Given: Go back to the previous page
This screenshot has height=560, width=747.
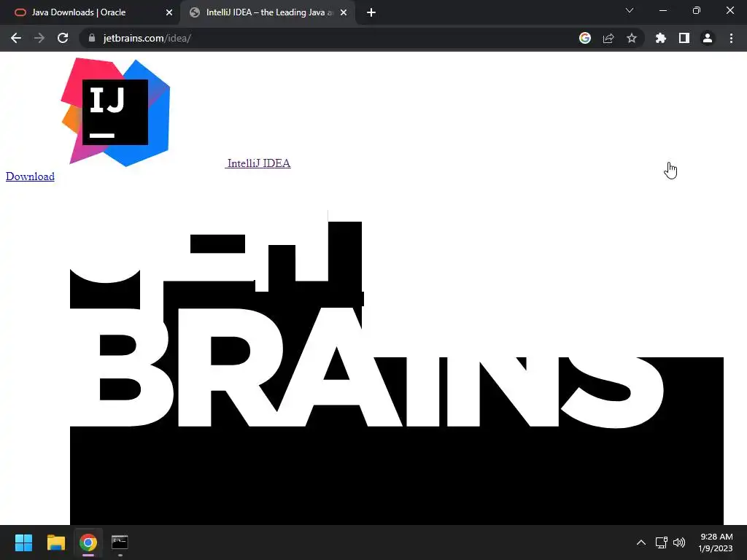Looking at the screenshot, I should pos(16,38).
